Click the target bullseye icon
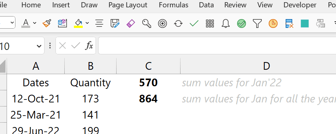Viewport: 336px width, 134px height. pyautogui.click(x=162, y=23)
